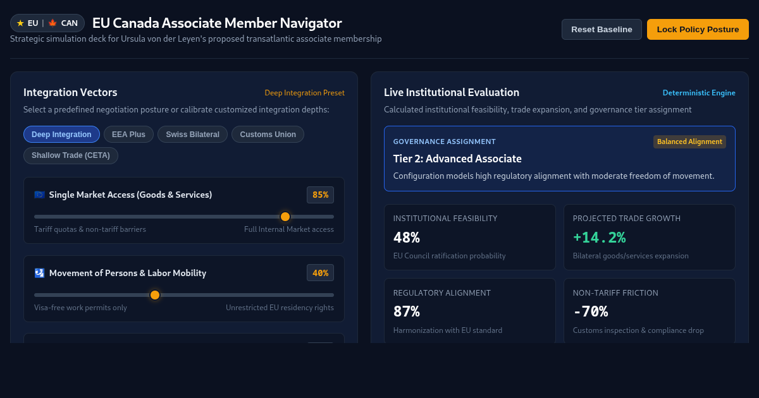Click the maple leaf Canada icon
759x398 pixels.
pyautogui.click(x=52, y=23)
